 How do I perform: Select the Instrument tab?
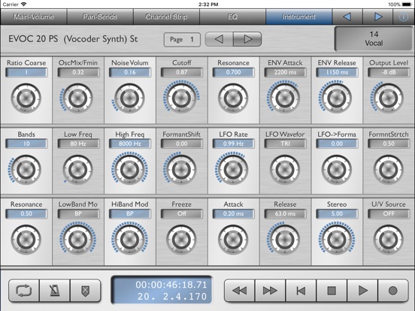point(299,17)
